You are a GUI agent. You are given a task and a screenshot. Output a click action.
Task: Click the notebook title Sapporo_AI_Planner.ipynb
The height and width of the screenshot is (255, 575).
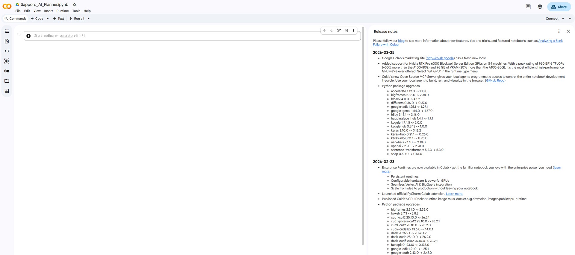tap(44, 4)
